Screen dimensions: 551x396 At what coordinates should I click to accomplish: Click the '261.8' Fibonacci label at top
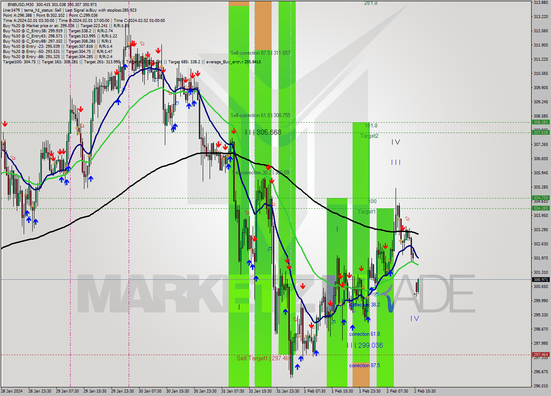(x=371, y=3)
